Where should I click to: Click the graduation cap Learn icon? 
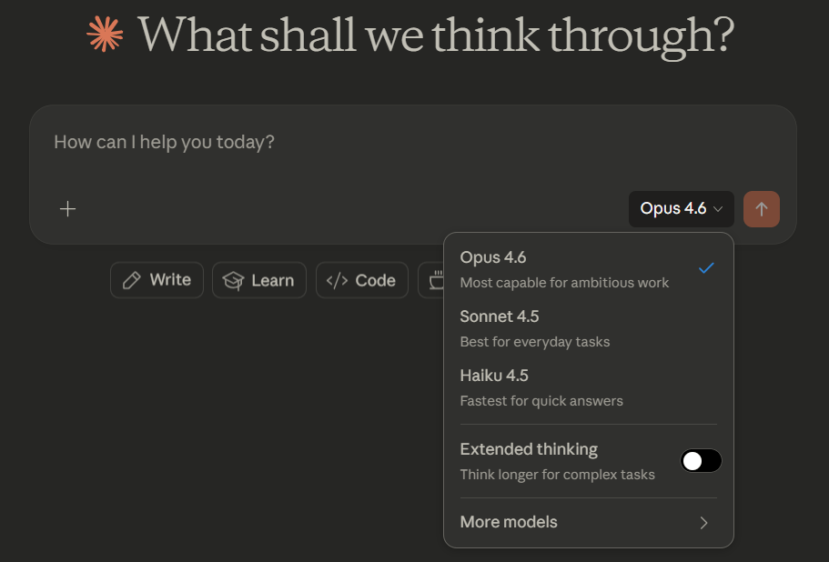234,281
